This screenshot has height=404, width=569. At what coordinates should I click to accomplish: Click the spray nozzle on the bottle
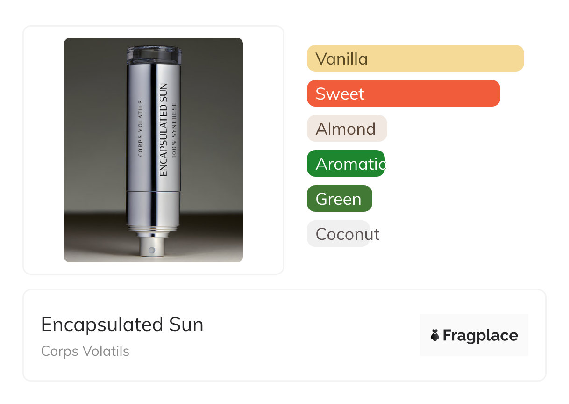click(151, 248)
